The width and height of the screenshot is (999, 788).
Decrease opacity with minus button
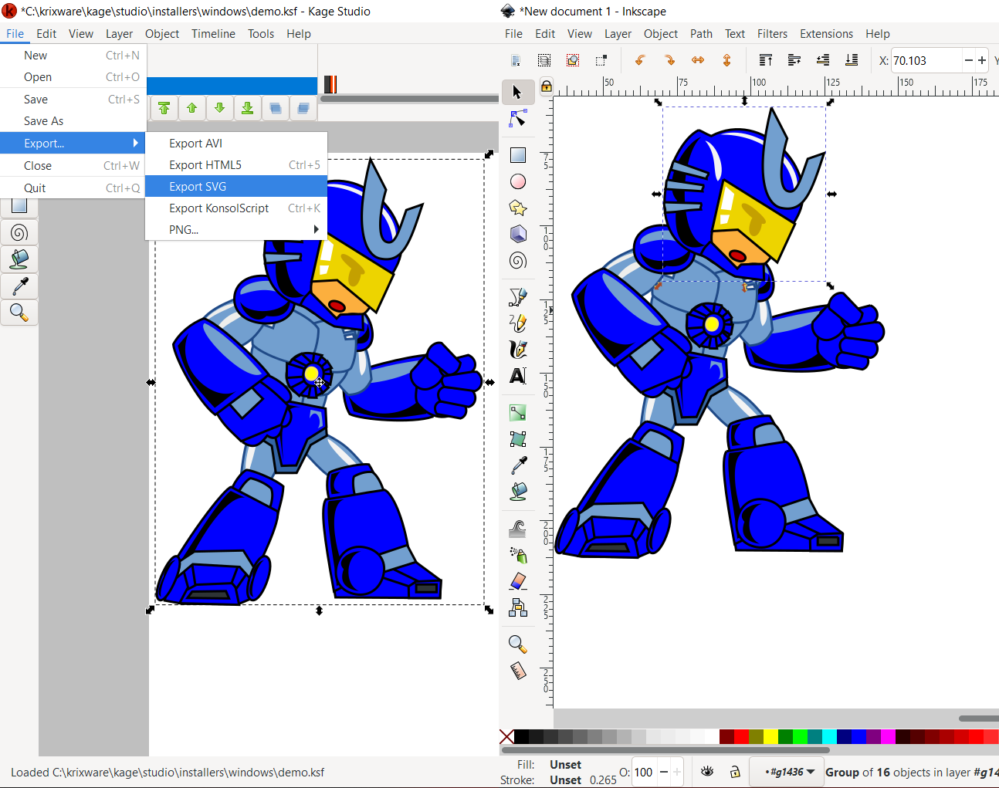663,772
